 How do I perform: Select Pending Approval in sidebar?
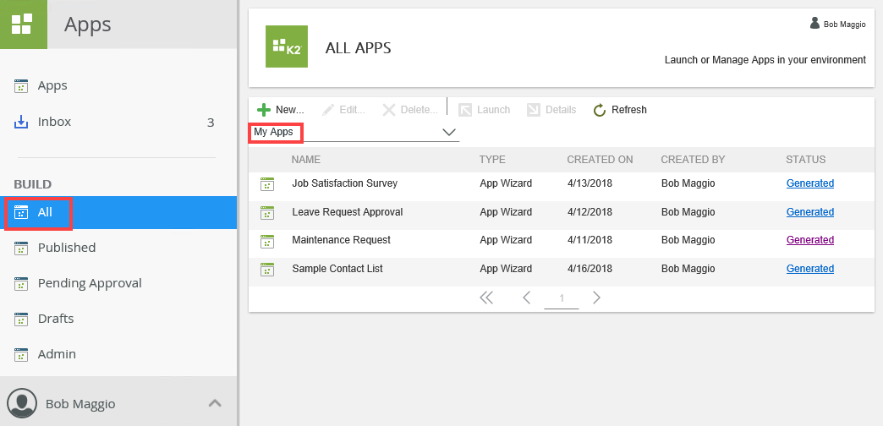89,283
